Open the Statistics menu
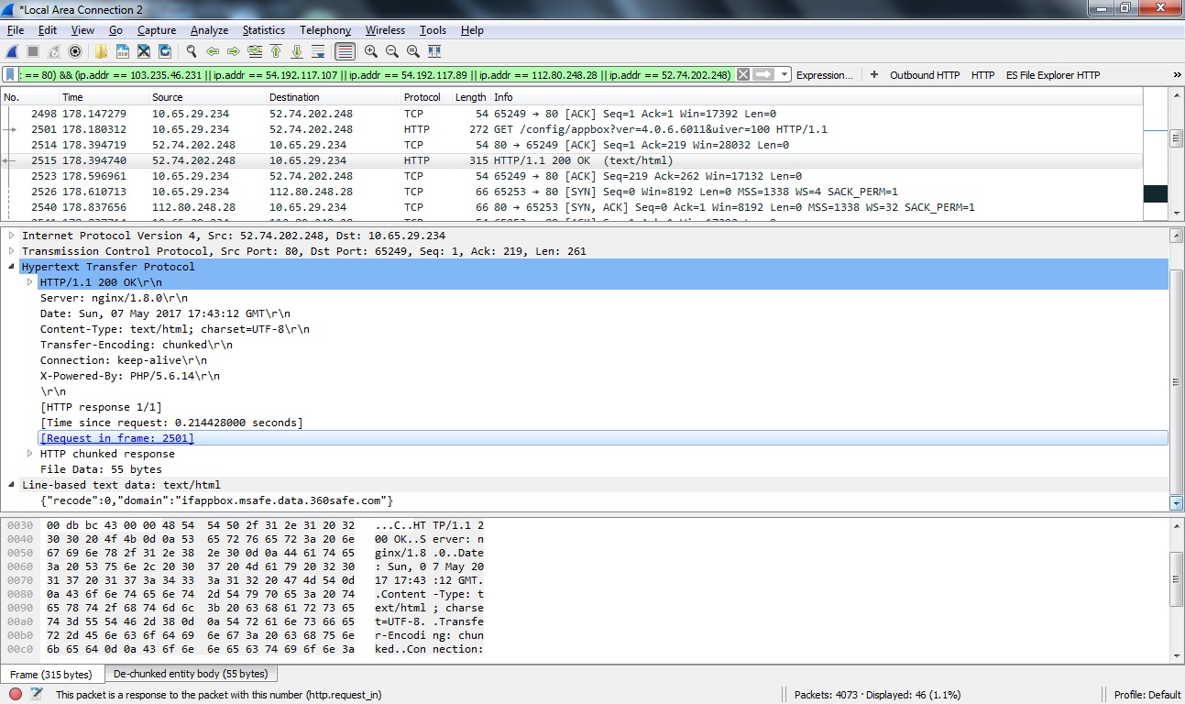 coord(263,30)
